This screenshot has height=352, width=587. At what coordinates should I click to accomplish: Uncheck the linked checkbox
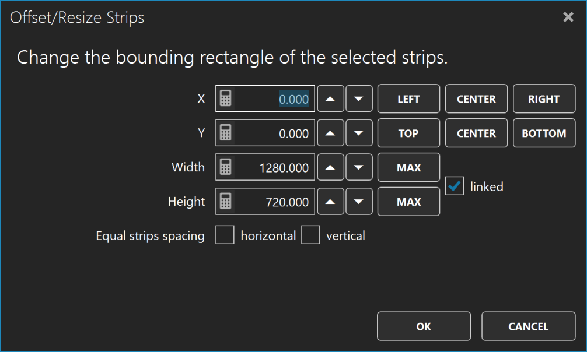(x=455, y=186)
